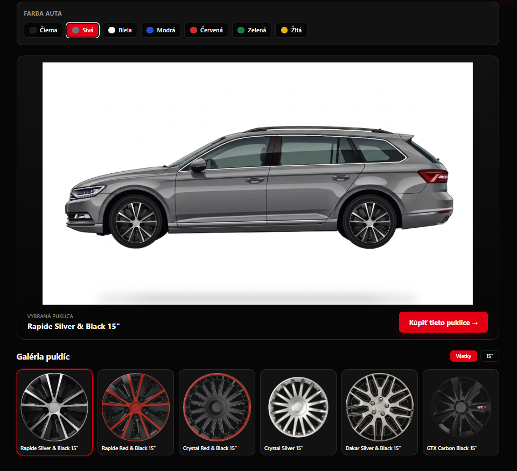Click the FARBA AUTA label
Screen dimensions: 517x471
(x=43, y=13)
